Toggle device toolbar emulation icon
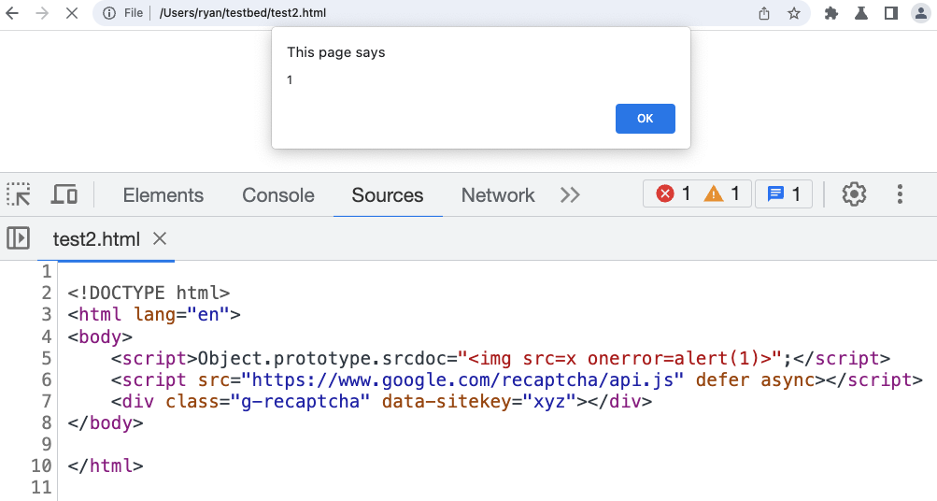This screenshot has height=501, width=937. pyautogui.click(x=64, y=194)
